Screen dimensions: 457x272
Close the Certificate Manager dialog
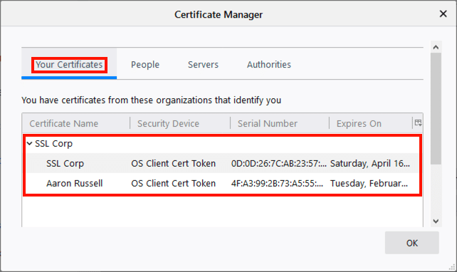tap(443, 14)
